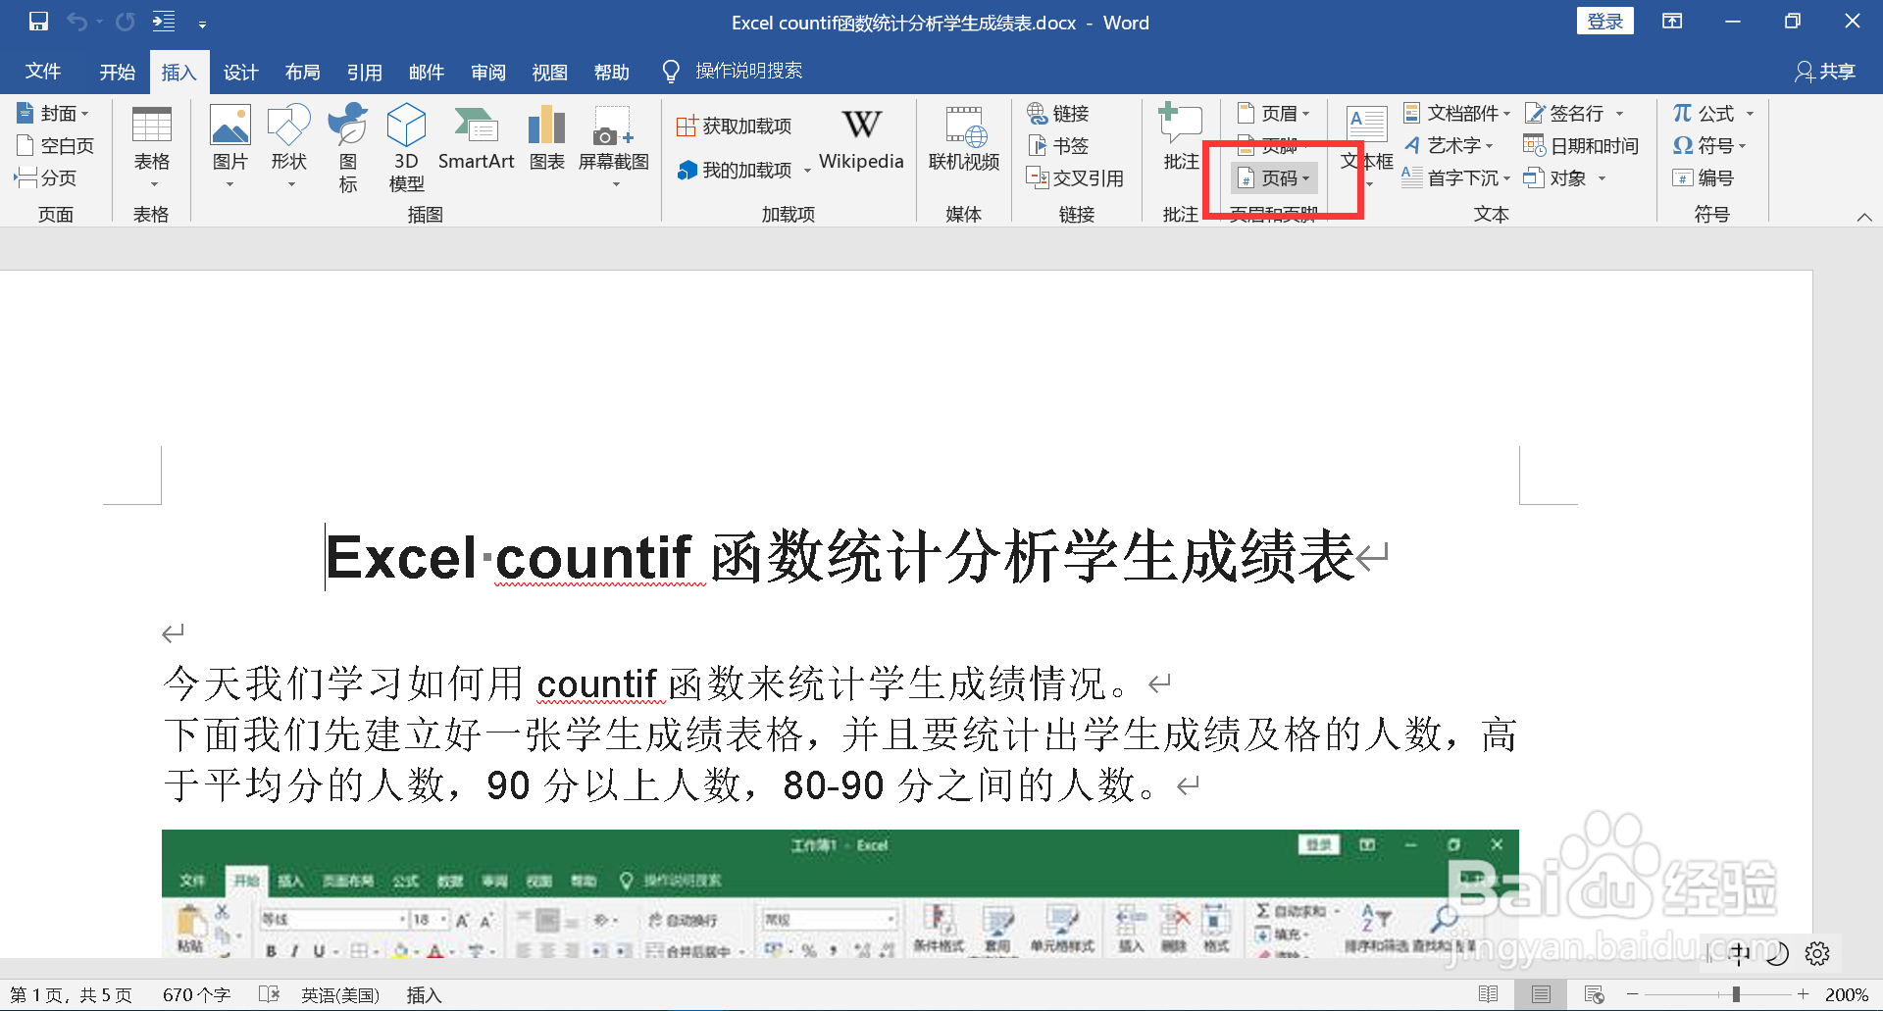The width and height of the screenshot is (1883, 1011).
Task: Click the Save icon in quick access toolbar
Action: pos(38,22)
